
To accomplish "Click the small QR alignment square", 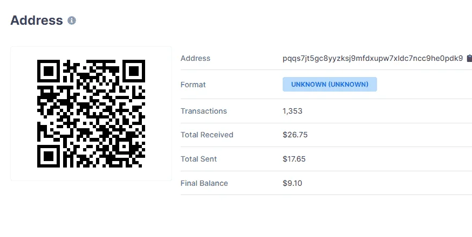I will coord(124,146).
